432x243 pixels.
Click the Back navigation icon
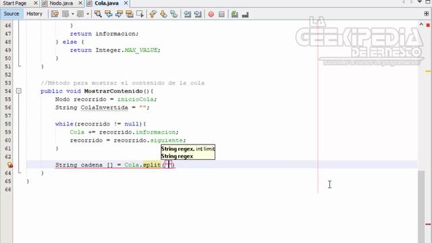coord(65,13)
